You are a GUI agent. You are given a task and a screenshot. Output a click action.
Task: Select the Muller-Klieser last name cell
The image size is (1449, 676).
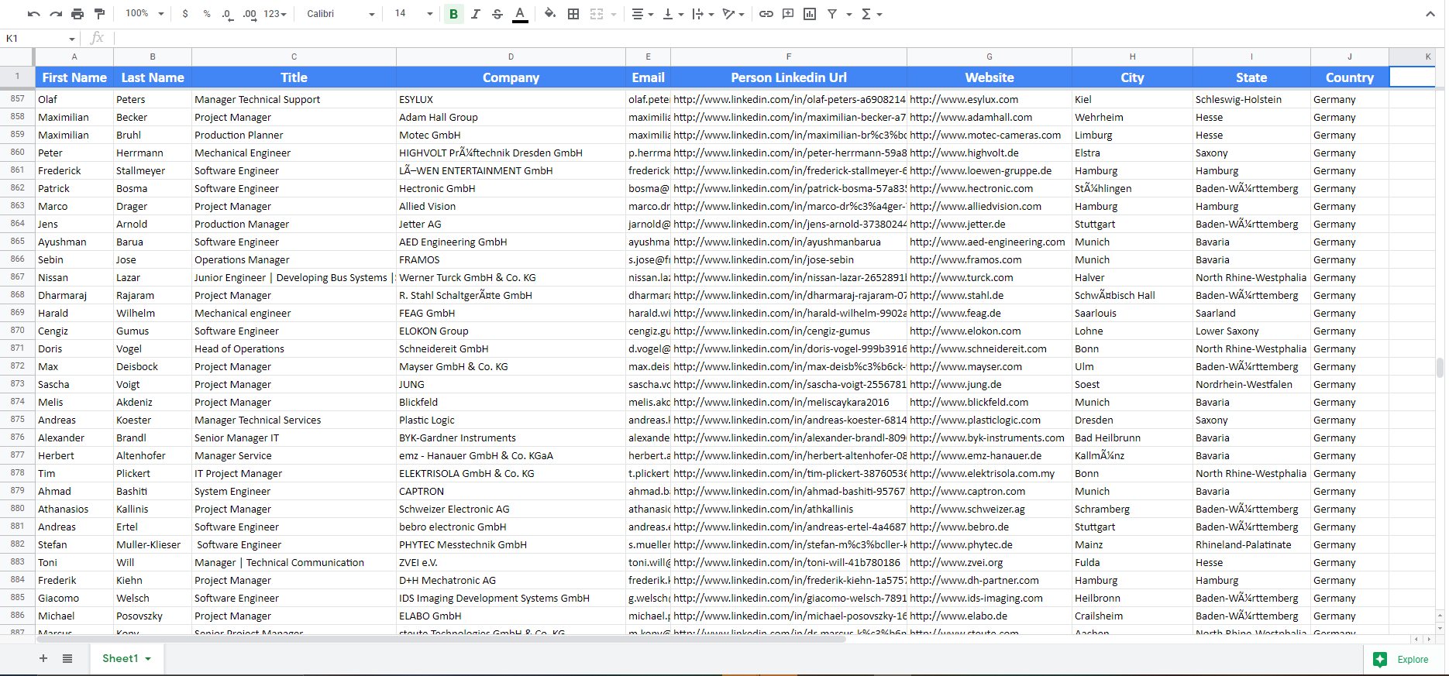[153, 544]
